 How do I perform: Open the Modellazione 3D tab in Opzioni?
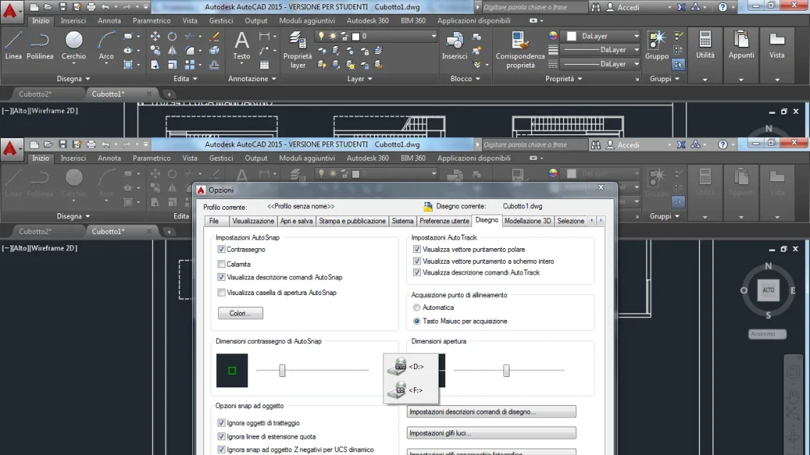(528, 221)
